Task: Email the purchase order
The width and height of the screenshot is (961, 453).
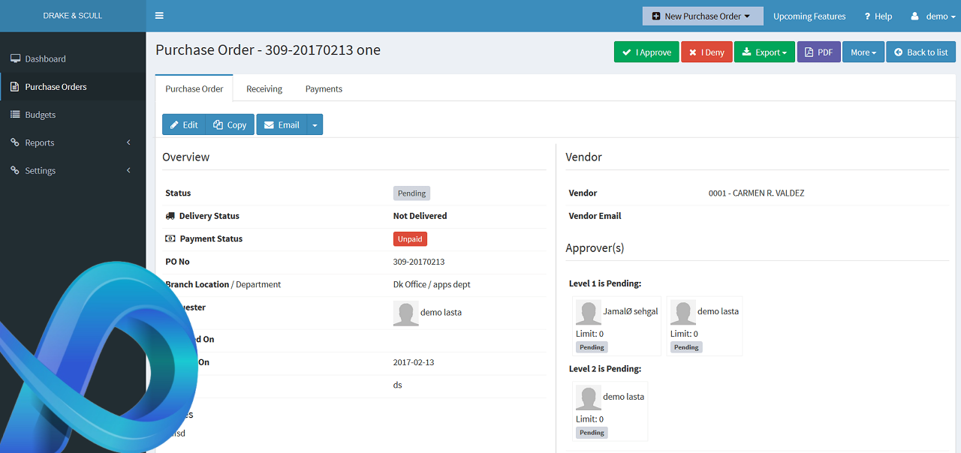Action: (x=282, y=124)
